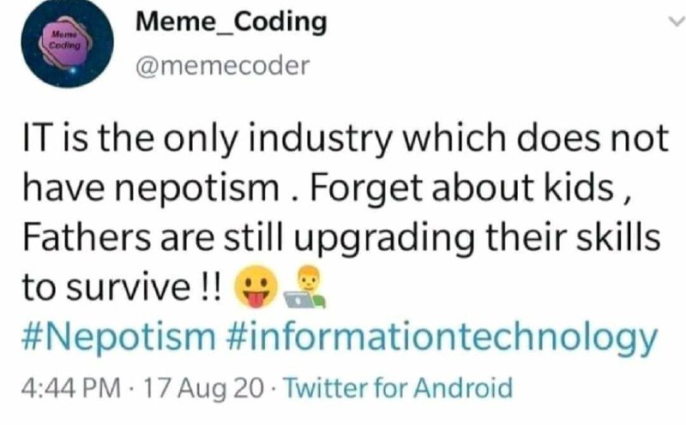Click the text 'to survive !!'
The width and height of the screenshot is (686, 425).
122,288
